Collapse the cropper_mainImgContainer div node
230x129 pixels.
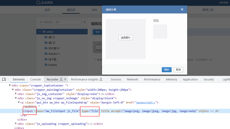[x=13, y=89]
